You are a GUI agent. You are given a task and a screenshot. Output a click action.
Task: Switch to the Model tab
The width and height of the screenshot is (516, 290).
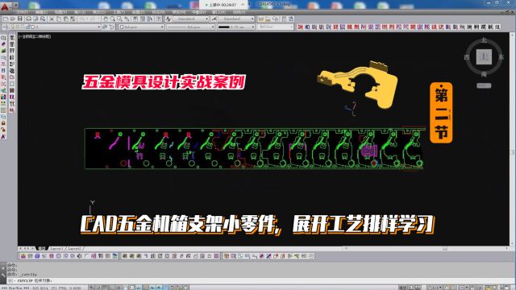pyautogui.click(x=42, y=249)
